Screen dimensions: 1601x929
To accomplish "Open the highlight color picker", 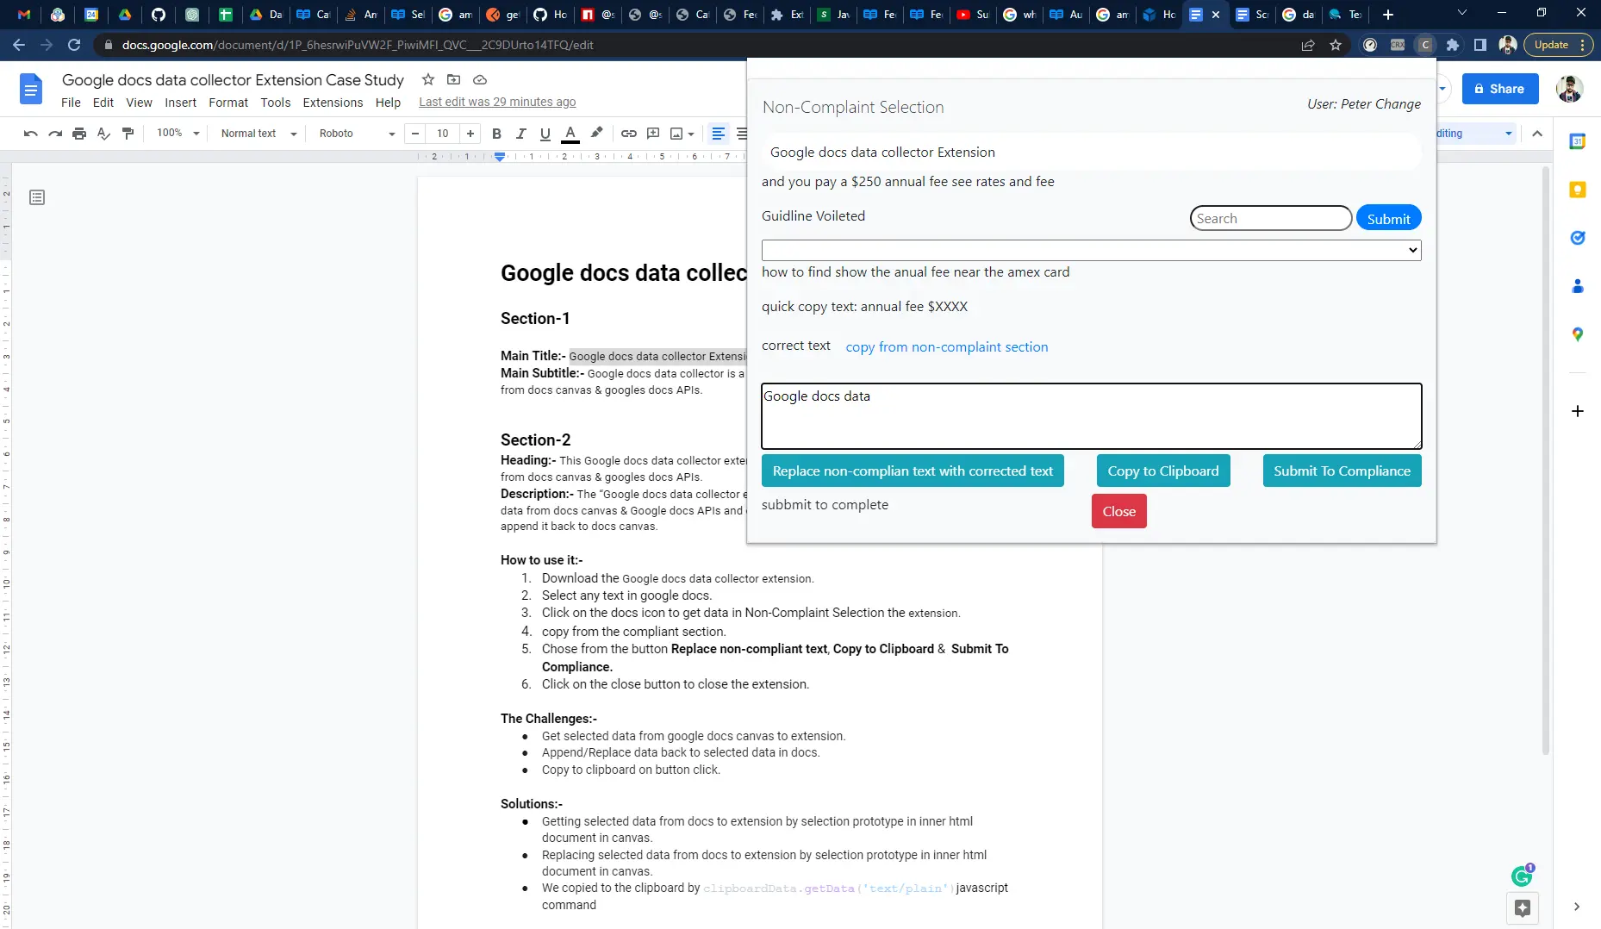I will coord(596,134).
